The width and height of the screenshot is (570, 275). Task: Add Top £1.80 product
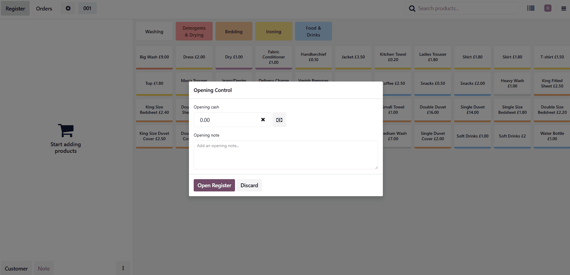click(154, 84)
